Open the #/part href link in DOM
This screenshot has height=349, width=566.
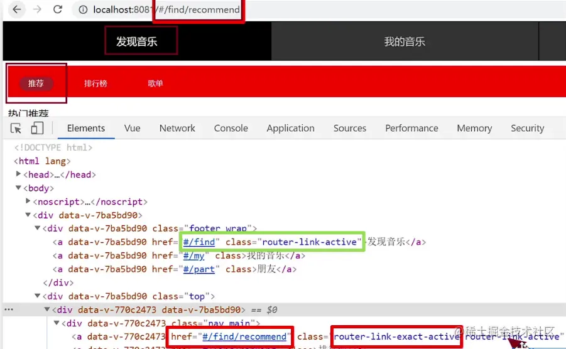coord(199,269)
